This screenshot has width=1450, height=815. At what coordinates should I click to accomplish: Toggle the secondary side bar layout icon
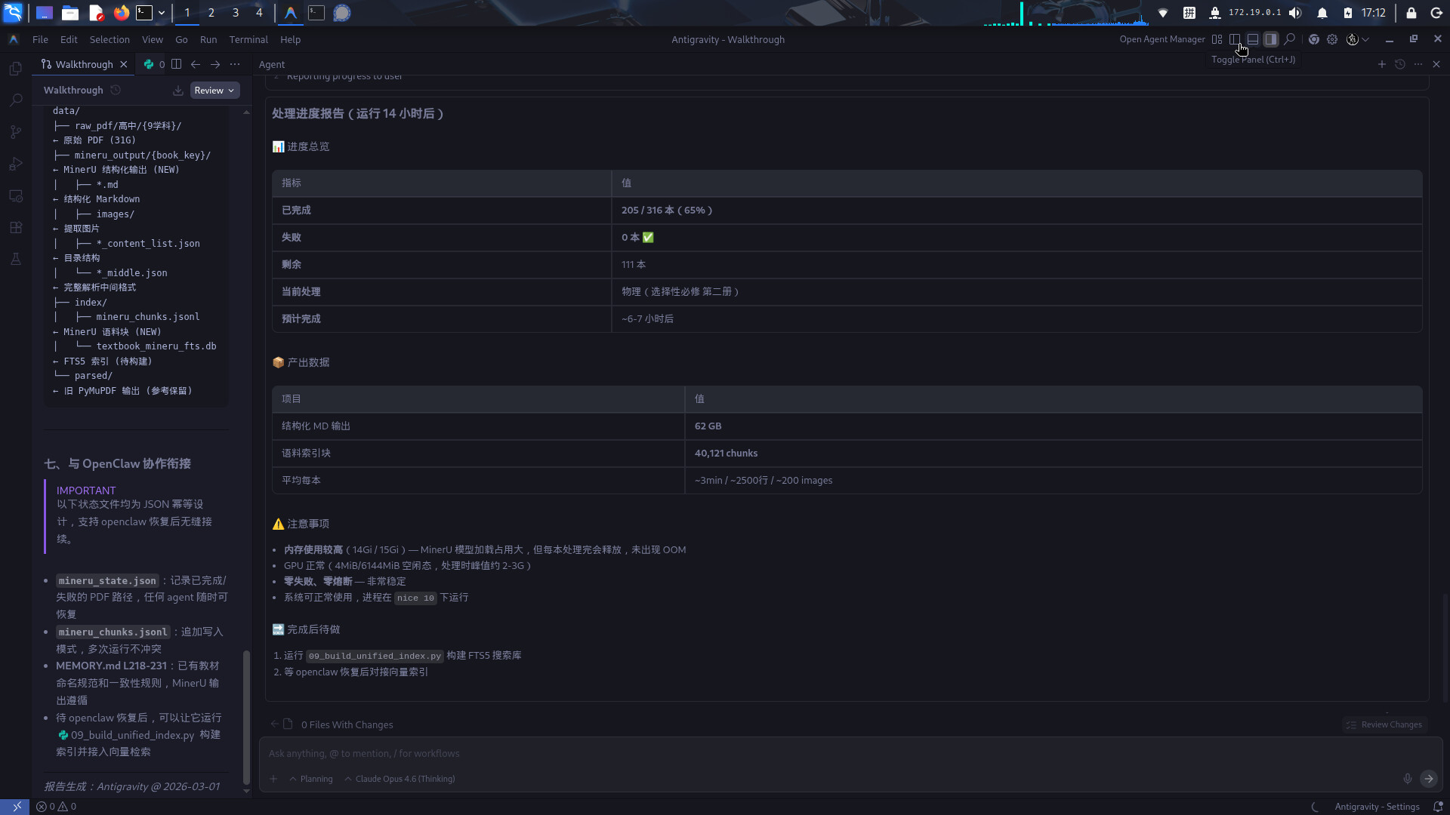point(1270,39)
